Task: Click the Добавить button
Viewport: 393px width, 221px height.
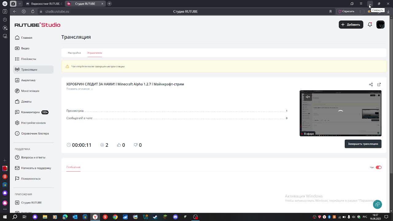Action: pos(351,25)
